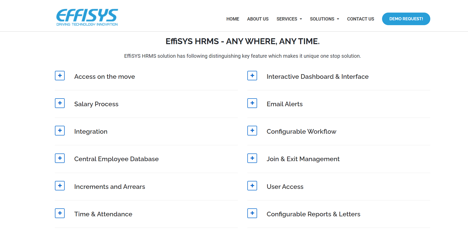Click the Configurable Reports & Letters title
Image resolution: width=468 pixels, height=233 pixels.
click(x=314, y=214)
